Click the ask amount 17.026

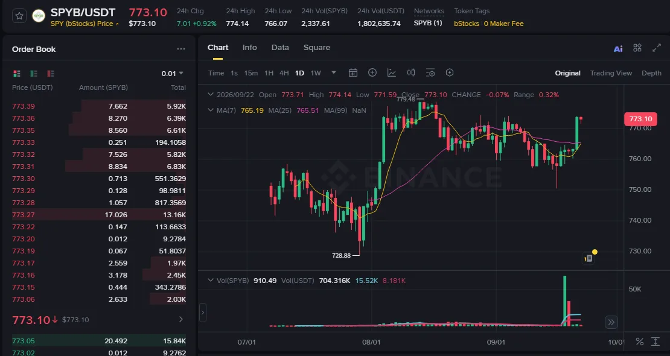tap(116, 215)
